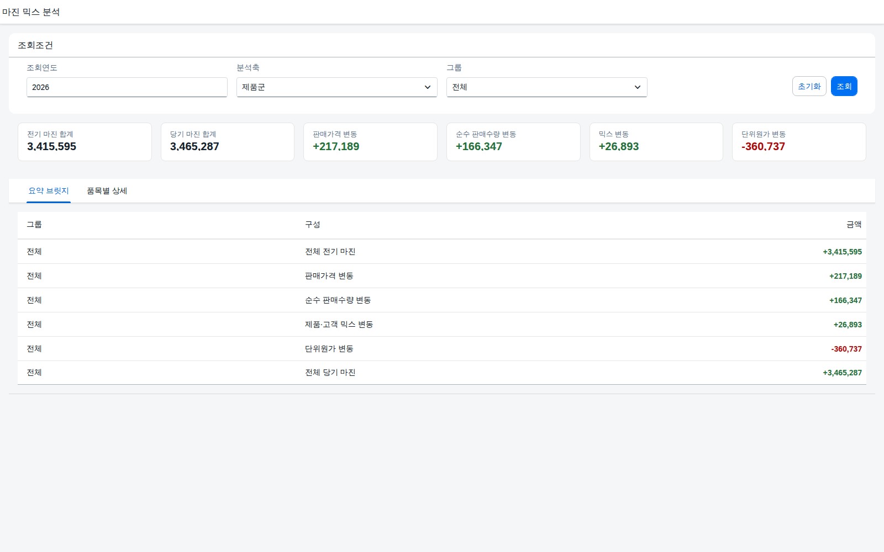Click the 구성 column header
Viewport: 884px width, 552px height.
313,225
